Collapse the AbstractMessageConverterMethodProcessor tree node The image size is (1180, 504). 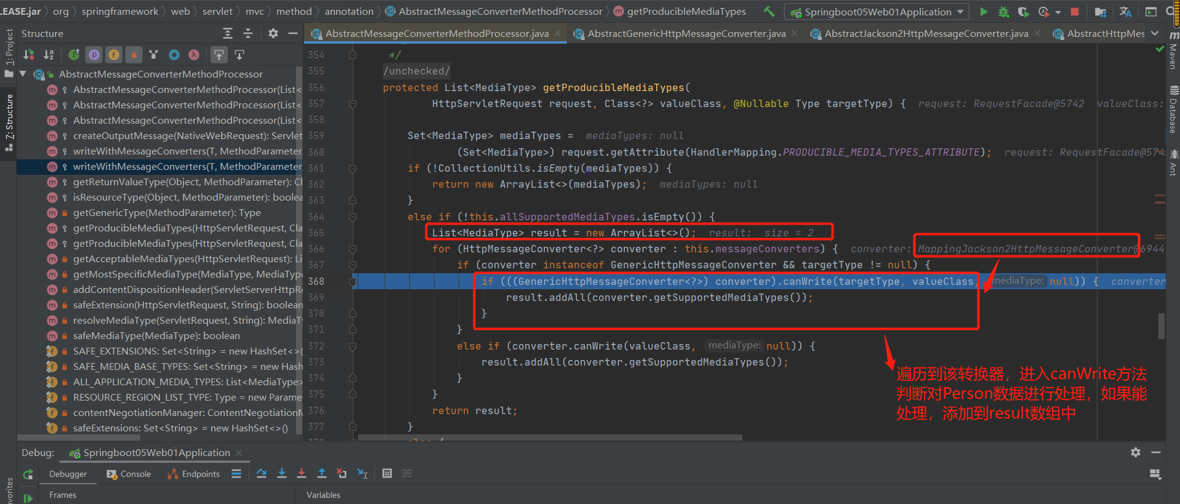coord(23,74)
